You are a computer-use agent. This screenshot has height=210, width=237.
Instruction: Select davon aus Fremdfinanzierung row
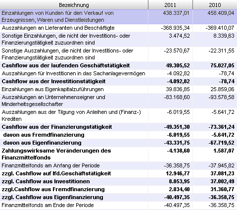118,135
